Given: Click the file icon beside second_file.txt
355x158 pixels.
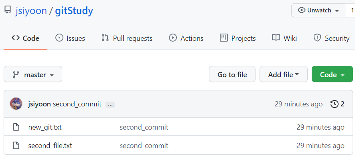Looking at the screenshot, I should tap(16, 146).
